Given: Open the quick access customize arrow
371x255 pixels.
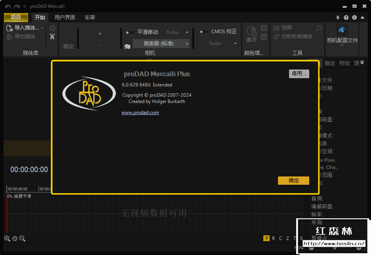Looking at the screenshot, I should pos(25,7).
